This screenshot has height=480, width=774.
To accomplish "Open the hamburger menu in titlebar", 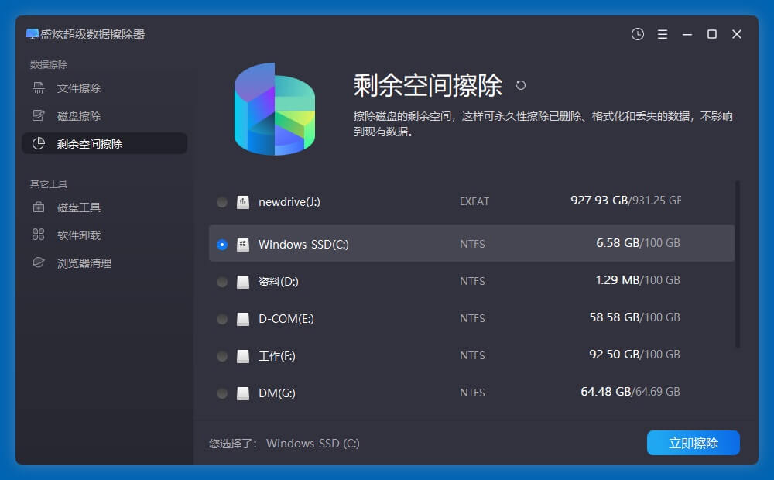I will coord(662,34).
